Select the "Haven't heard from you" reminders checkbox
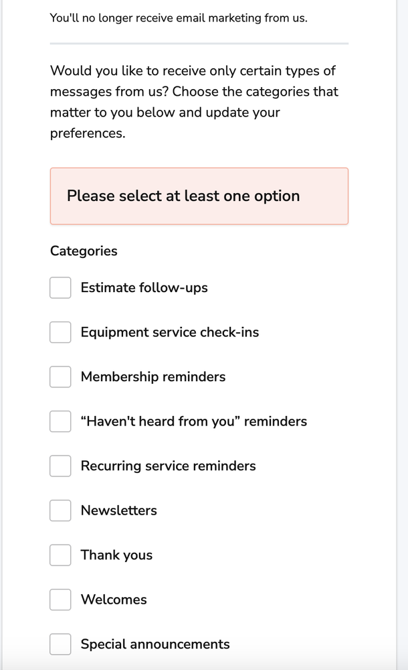The height and width of the screenshot is (670, 408). 60,421
